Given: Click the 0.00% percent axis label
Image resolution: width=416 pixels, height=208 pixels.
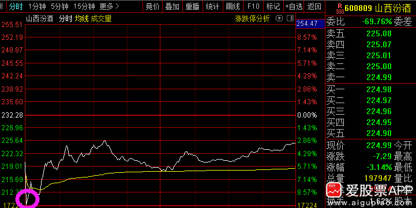Looking at the screenshot, I should pyautogui.click(x=307, y=115).
